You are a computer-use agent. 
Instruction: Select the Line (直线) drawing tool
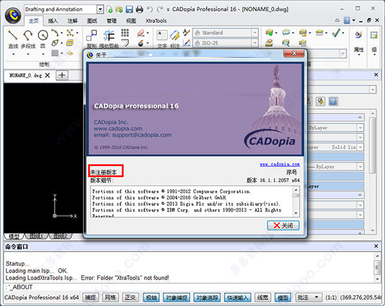click(x=13, y=35)
